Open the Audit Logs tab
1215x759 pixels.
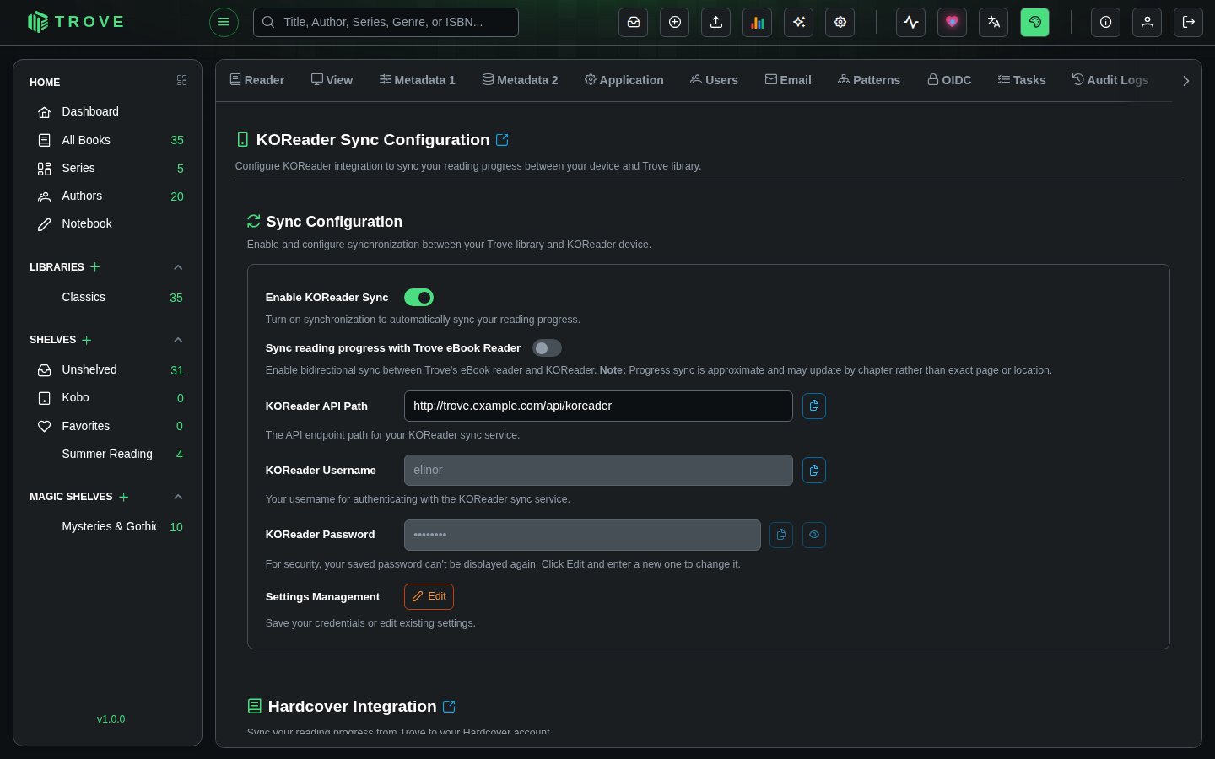coord(1110,80)
